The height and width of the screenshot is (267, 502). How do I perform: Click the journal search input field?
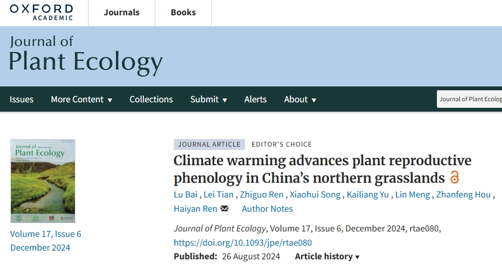(470, 99)
